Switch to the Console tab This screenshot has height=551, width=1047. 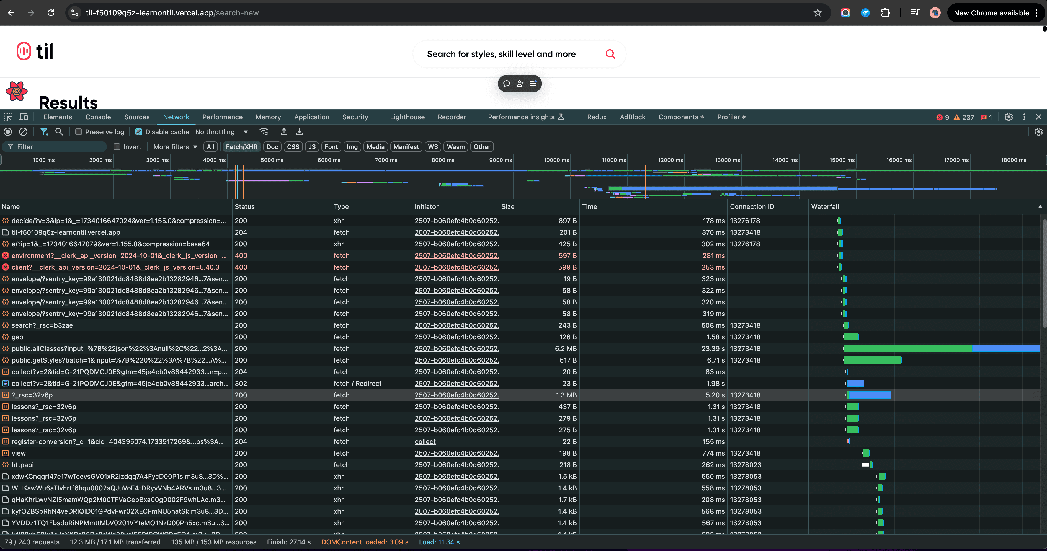tap(98, 117)
